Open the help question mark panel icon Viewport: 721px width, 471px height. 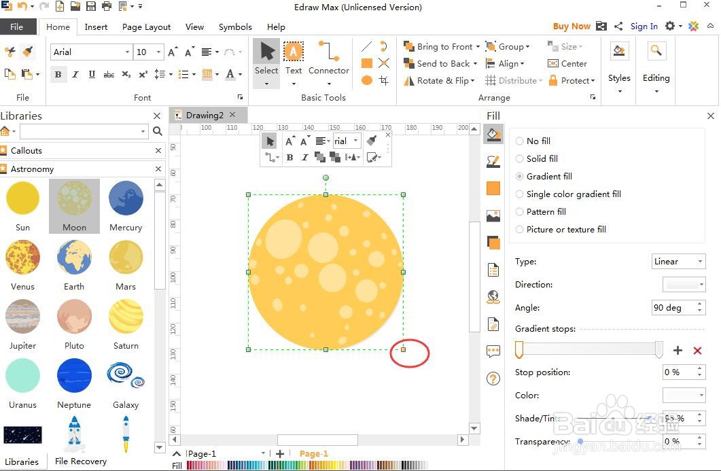[493, 379]
